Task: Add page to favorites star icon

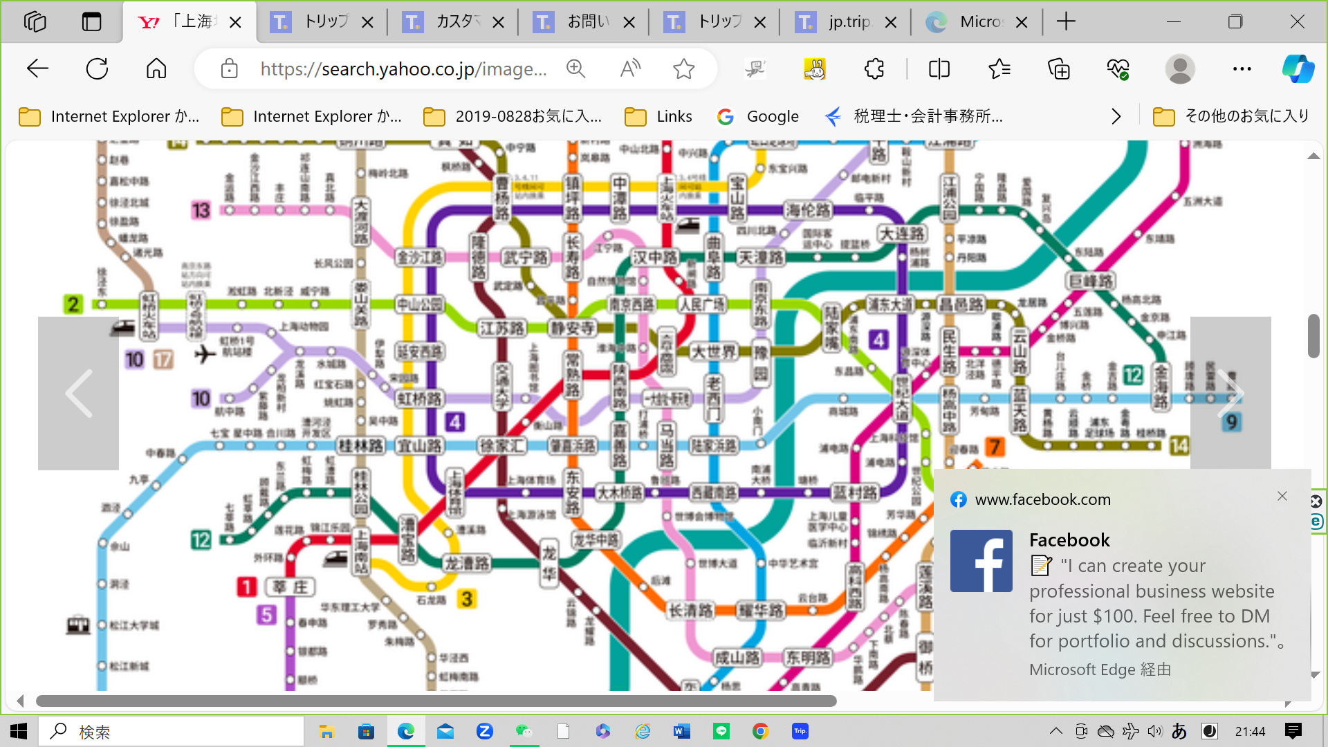Action: point(683,69)
